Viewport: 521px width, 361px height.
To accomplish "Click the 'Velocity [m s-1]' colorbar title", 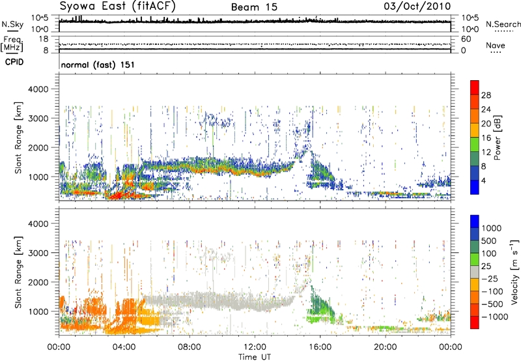I will 514,272.
